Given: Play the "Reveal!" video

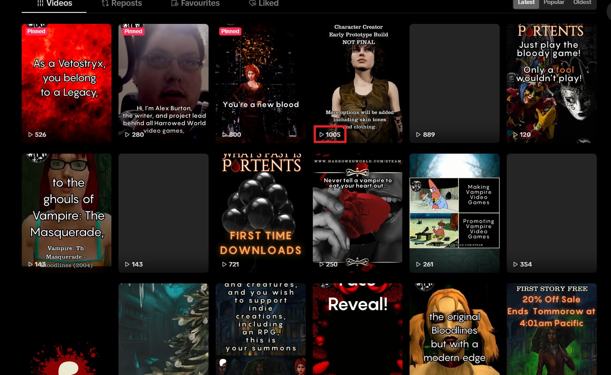Looking at the screenshot, I should [x=358, y=329].
